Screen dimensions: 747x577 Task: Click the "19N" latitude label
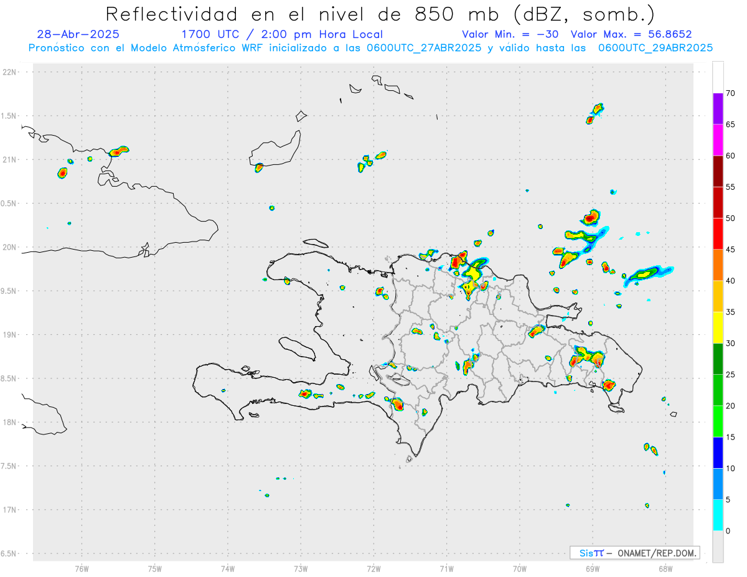11,335
